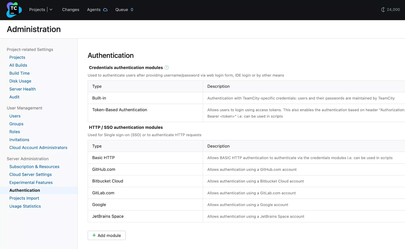Click the Bitbucket Cloud module row

tap(246, 181)
